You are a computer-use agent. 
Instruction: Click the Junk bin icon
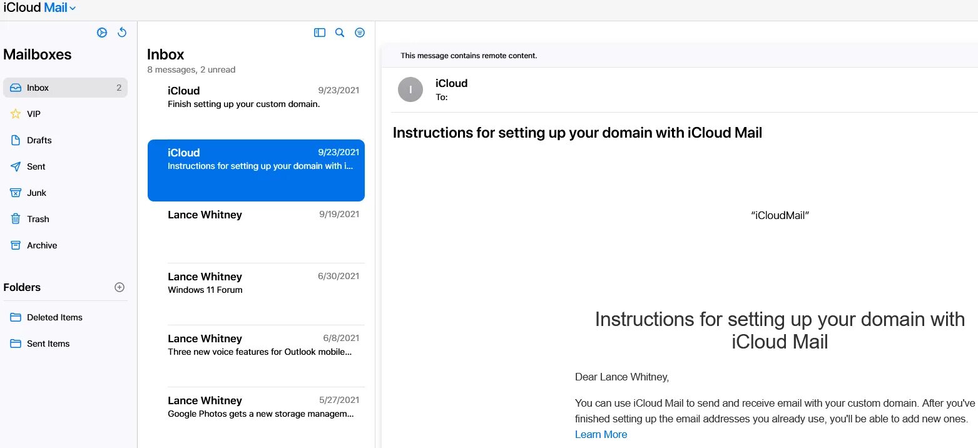click(x=16, y=193)
